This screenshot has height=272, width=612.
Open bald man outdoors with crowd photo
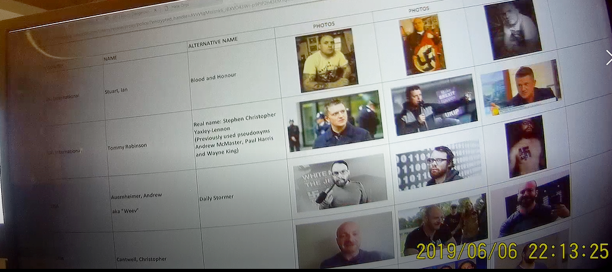443,224
